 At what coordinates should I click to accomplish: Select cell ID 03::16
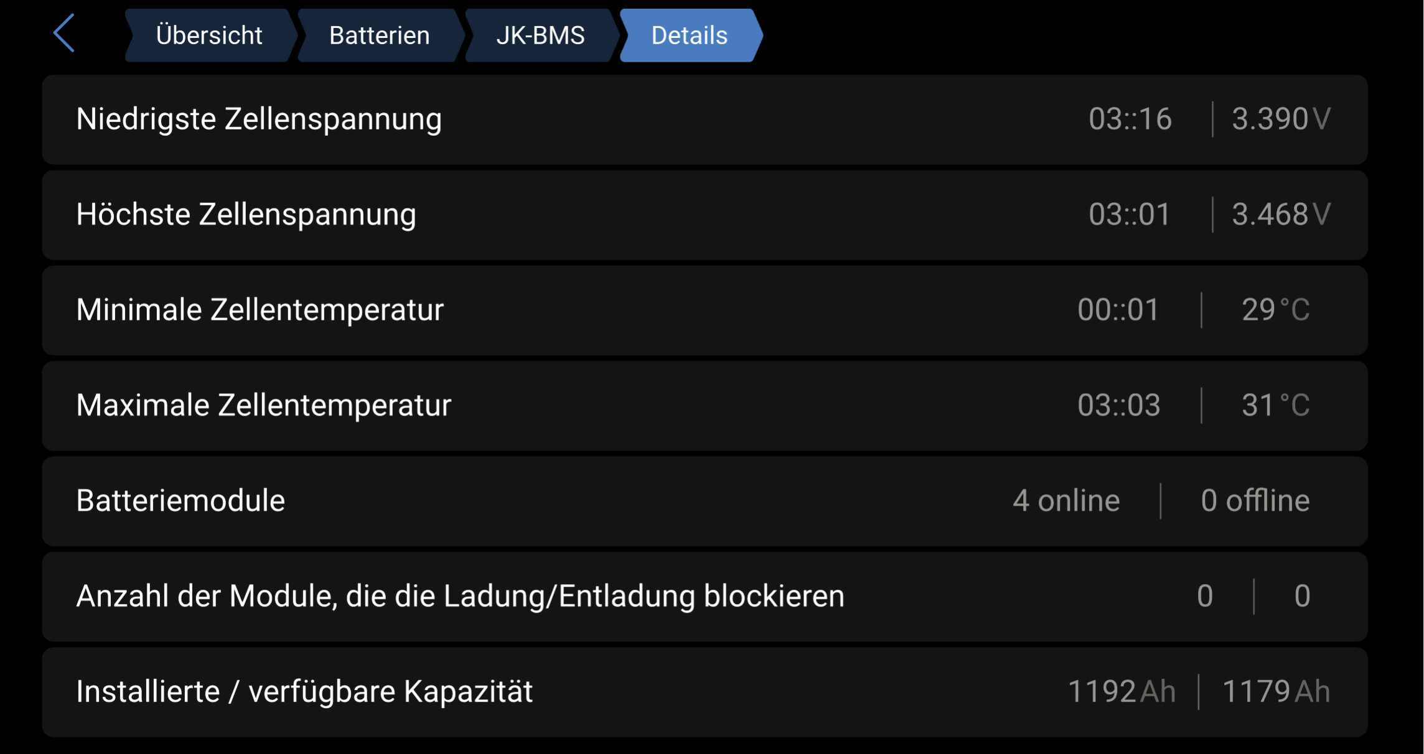1130,119
